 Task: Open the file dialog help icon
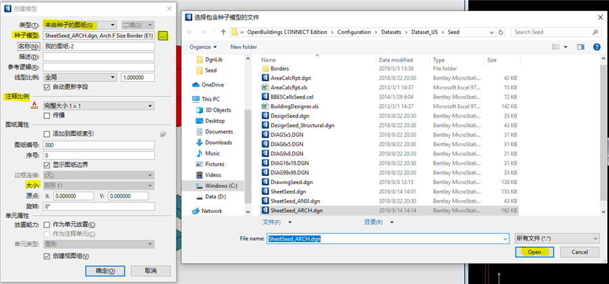pos(597,47)
